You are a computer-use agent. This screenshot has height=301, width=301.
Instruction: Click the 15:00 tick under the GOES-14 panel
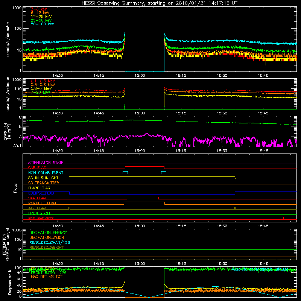[x=140, y=151]
